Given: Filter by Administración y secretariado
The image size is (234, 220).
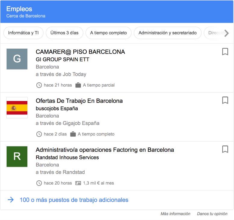Looking at the screenshot, I should pyautogui.click(x=168, y=33).
